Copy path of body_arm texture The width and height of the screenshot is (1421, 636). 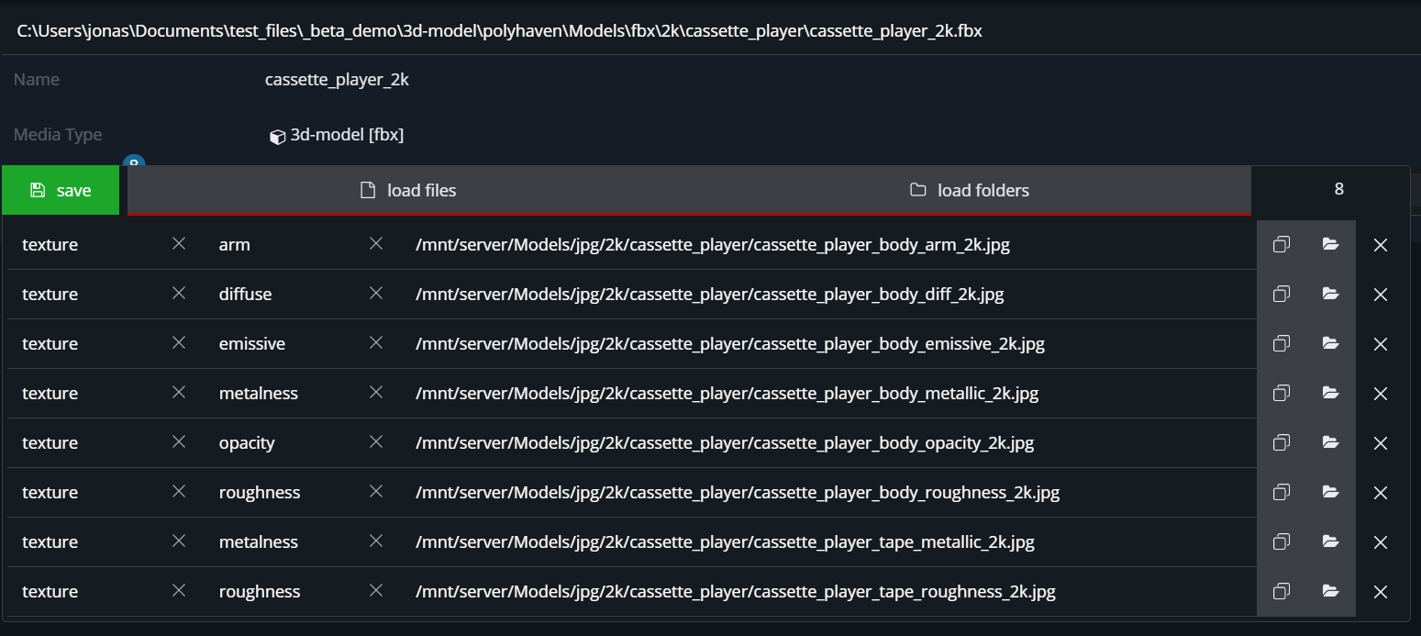coord(1282,245)
